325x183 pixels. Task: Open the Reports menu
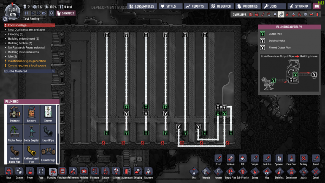click(x=195, y=6)
